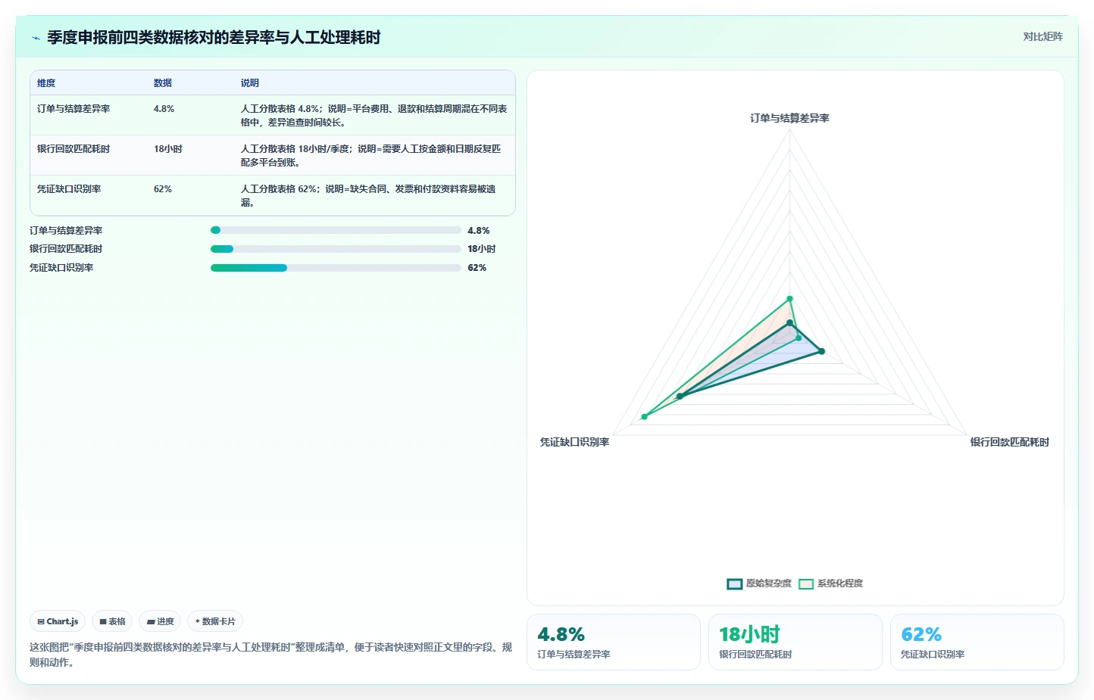Click the caption paragraph starting 这张图把
Image resolution: width=1094 pixels, height=700 pixels.
tap(270, 655)
